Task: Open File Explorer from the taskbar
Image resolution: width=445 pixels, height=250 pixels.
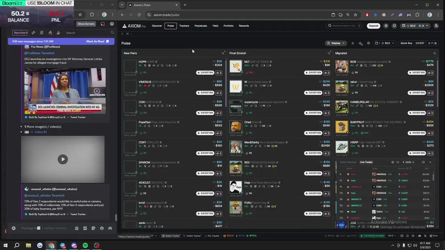Action: (x=29, y=245)
